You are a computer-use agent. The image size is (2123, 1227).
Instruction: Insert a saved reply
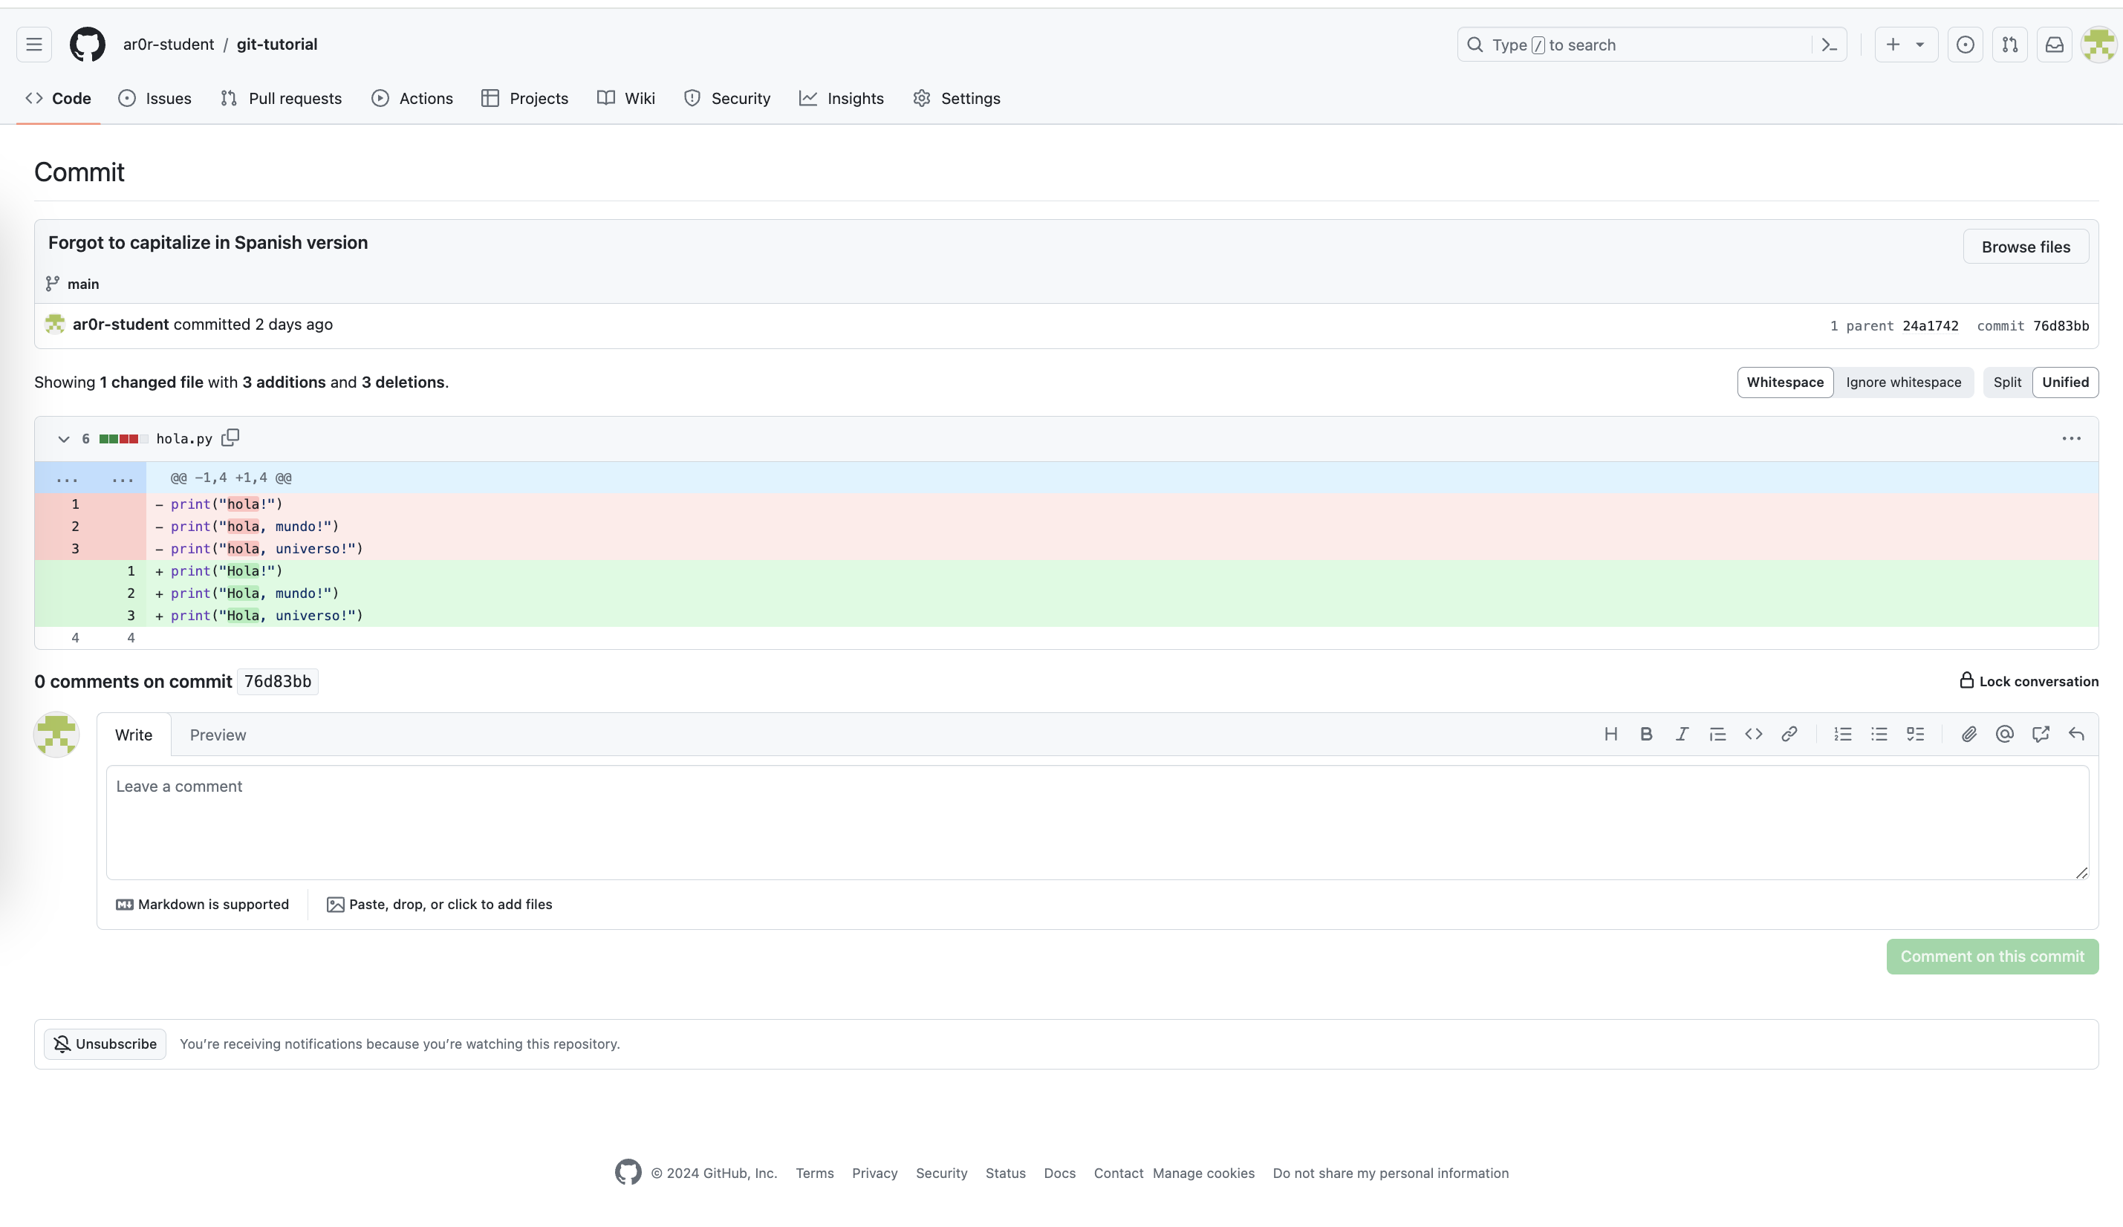(2077, 735)
